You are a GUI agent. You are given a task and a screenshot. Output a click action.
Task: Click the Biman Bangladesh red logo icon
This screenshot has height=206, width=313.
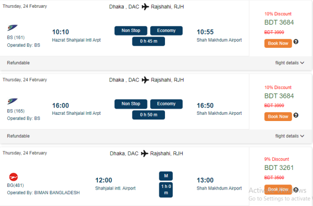coord(13,177)
